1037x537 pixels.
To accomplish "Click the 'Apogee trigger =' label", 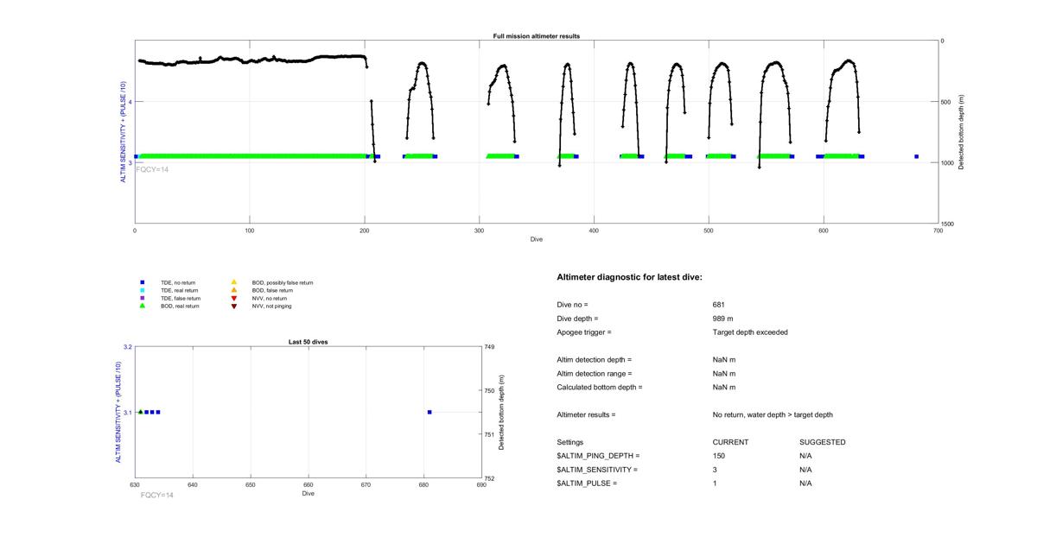I will click(x=584, y=332).
